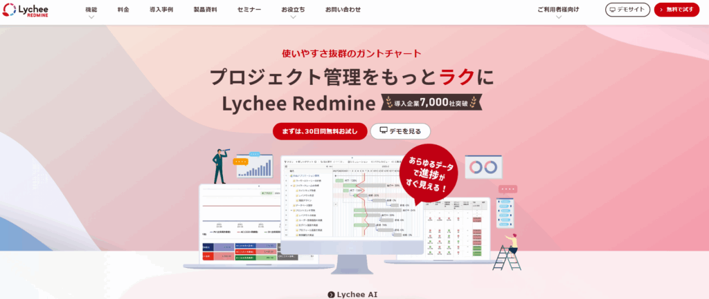Image resolution: width=709 pixels, height=299 pixels.
Task: Open the セミナー menu item
Action: point(249,10)
